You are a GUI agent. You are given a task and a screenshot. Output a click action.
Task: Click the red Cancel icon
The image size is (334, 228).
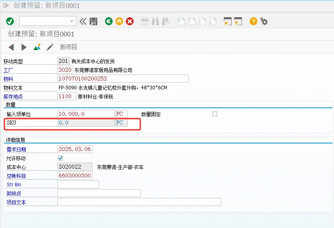pyautogui.click(x=129, y=21)
